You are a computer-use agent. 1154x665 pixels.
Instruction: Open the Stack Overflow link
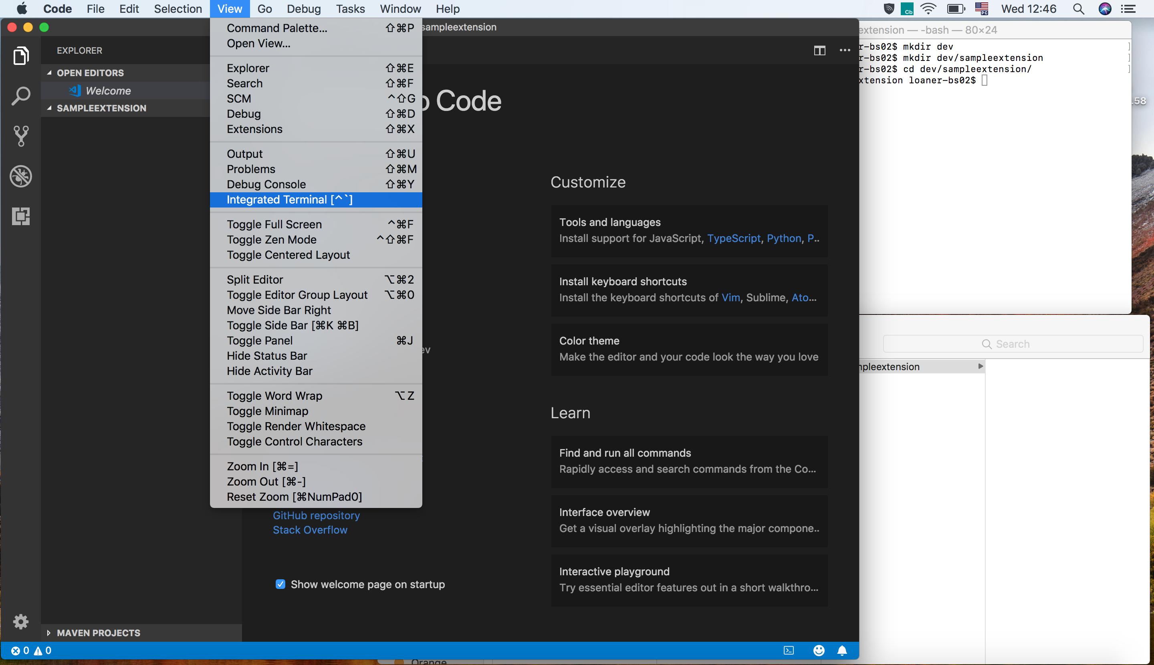(310, 530)
